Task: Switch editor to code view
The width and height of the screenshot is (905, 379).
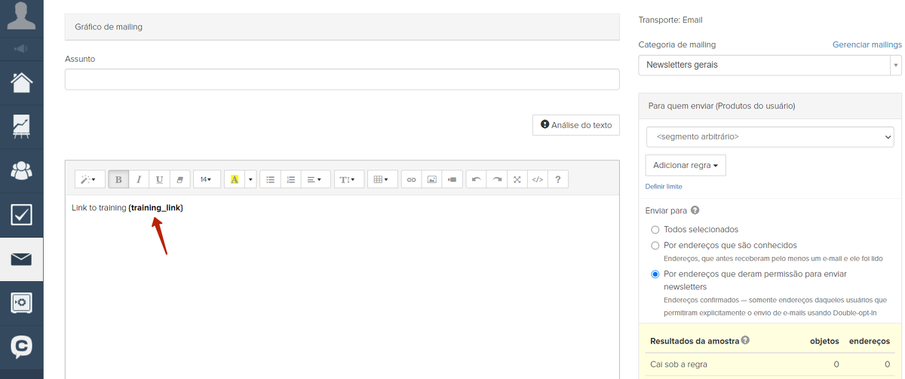Action: click(537, 179)
